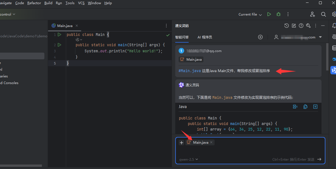Open the Database tool window icon
336x169 pixels.
(334, 48)
